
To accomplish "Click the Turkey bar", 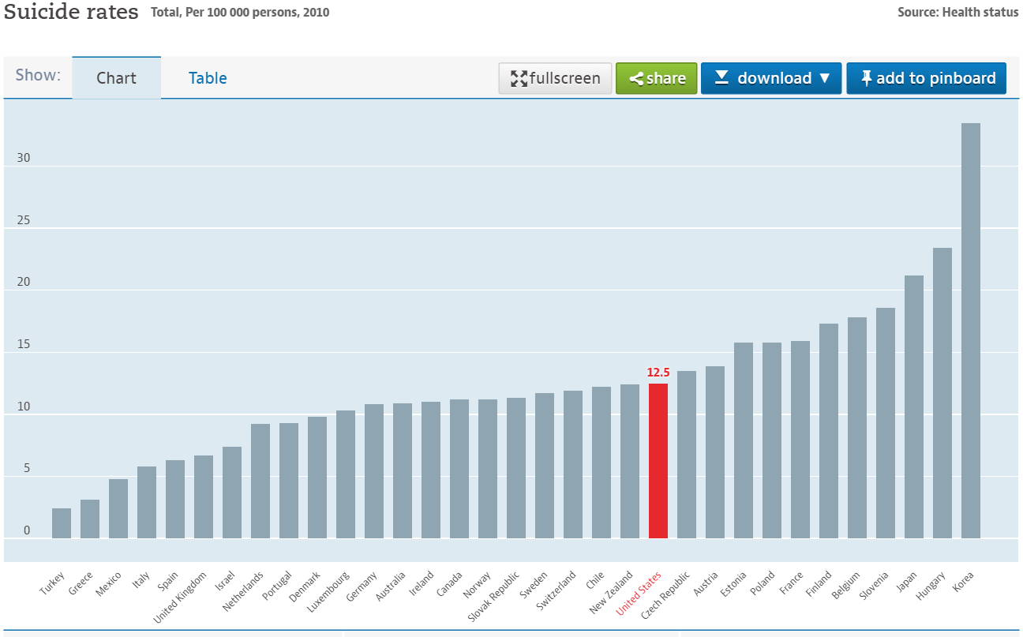I will coord(62,523).
